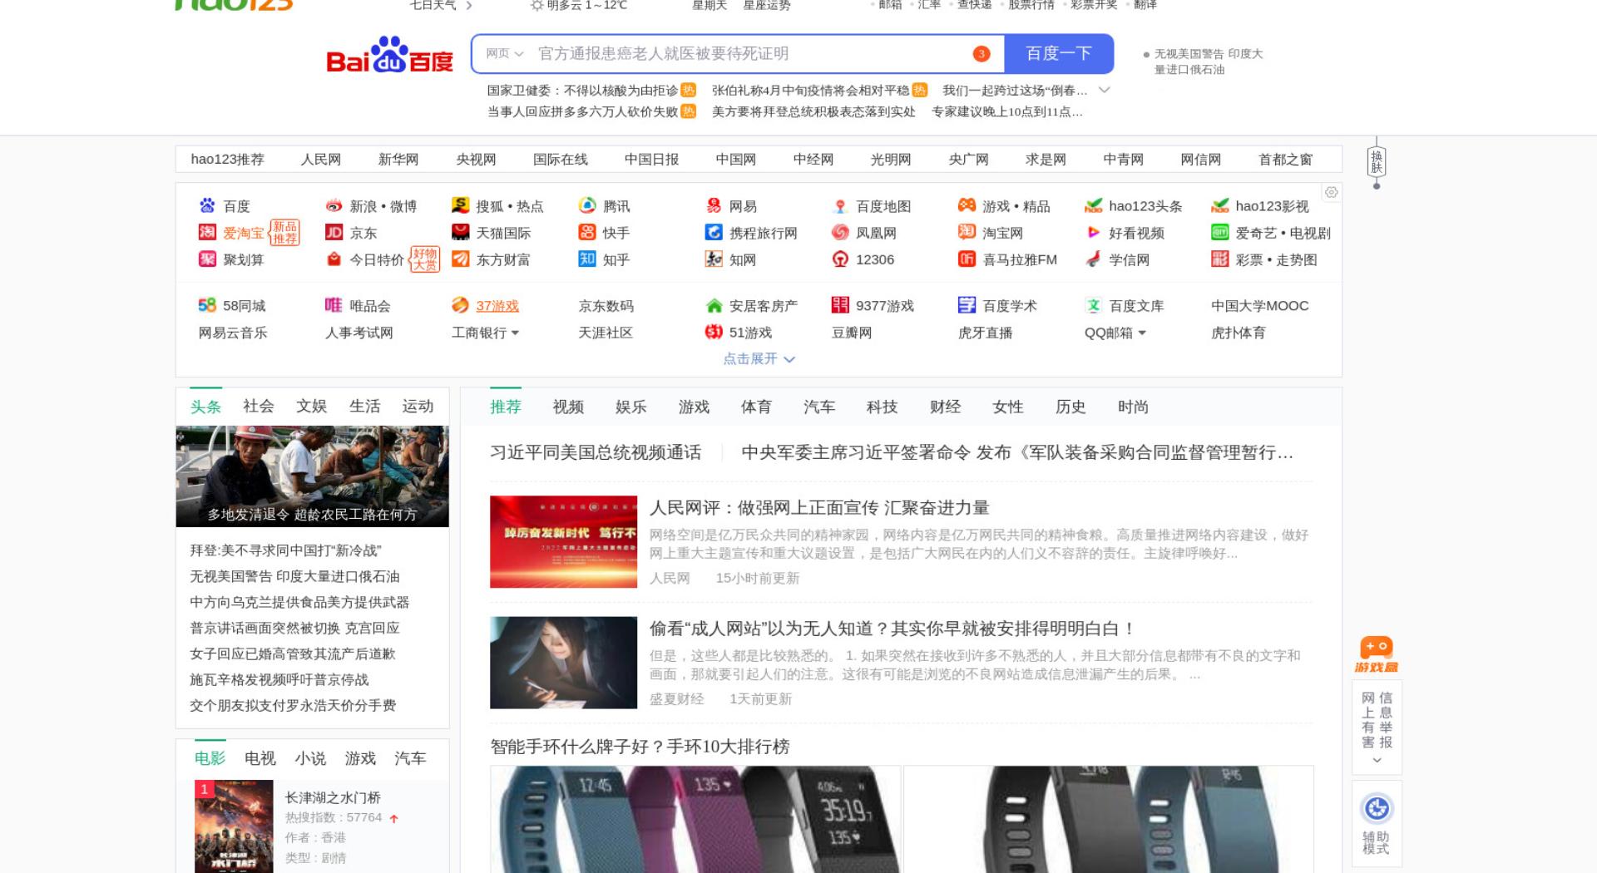Open 天猫国际 icon
Screen dimensions: 1597x873
(460, 232)
